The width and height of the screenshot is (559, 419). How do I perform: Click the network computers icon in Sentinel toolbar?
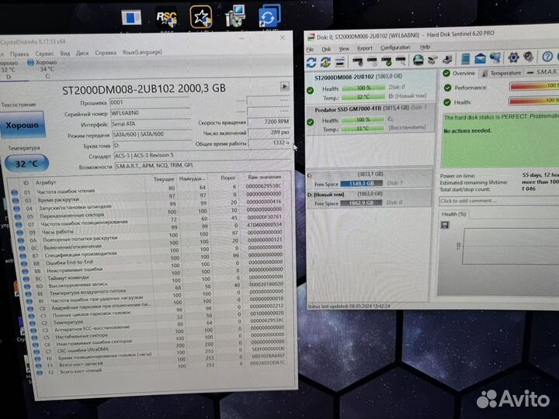tap(495, 57)
